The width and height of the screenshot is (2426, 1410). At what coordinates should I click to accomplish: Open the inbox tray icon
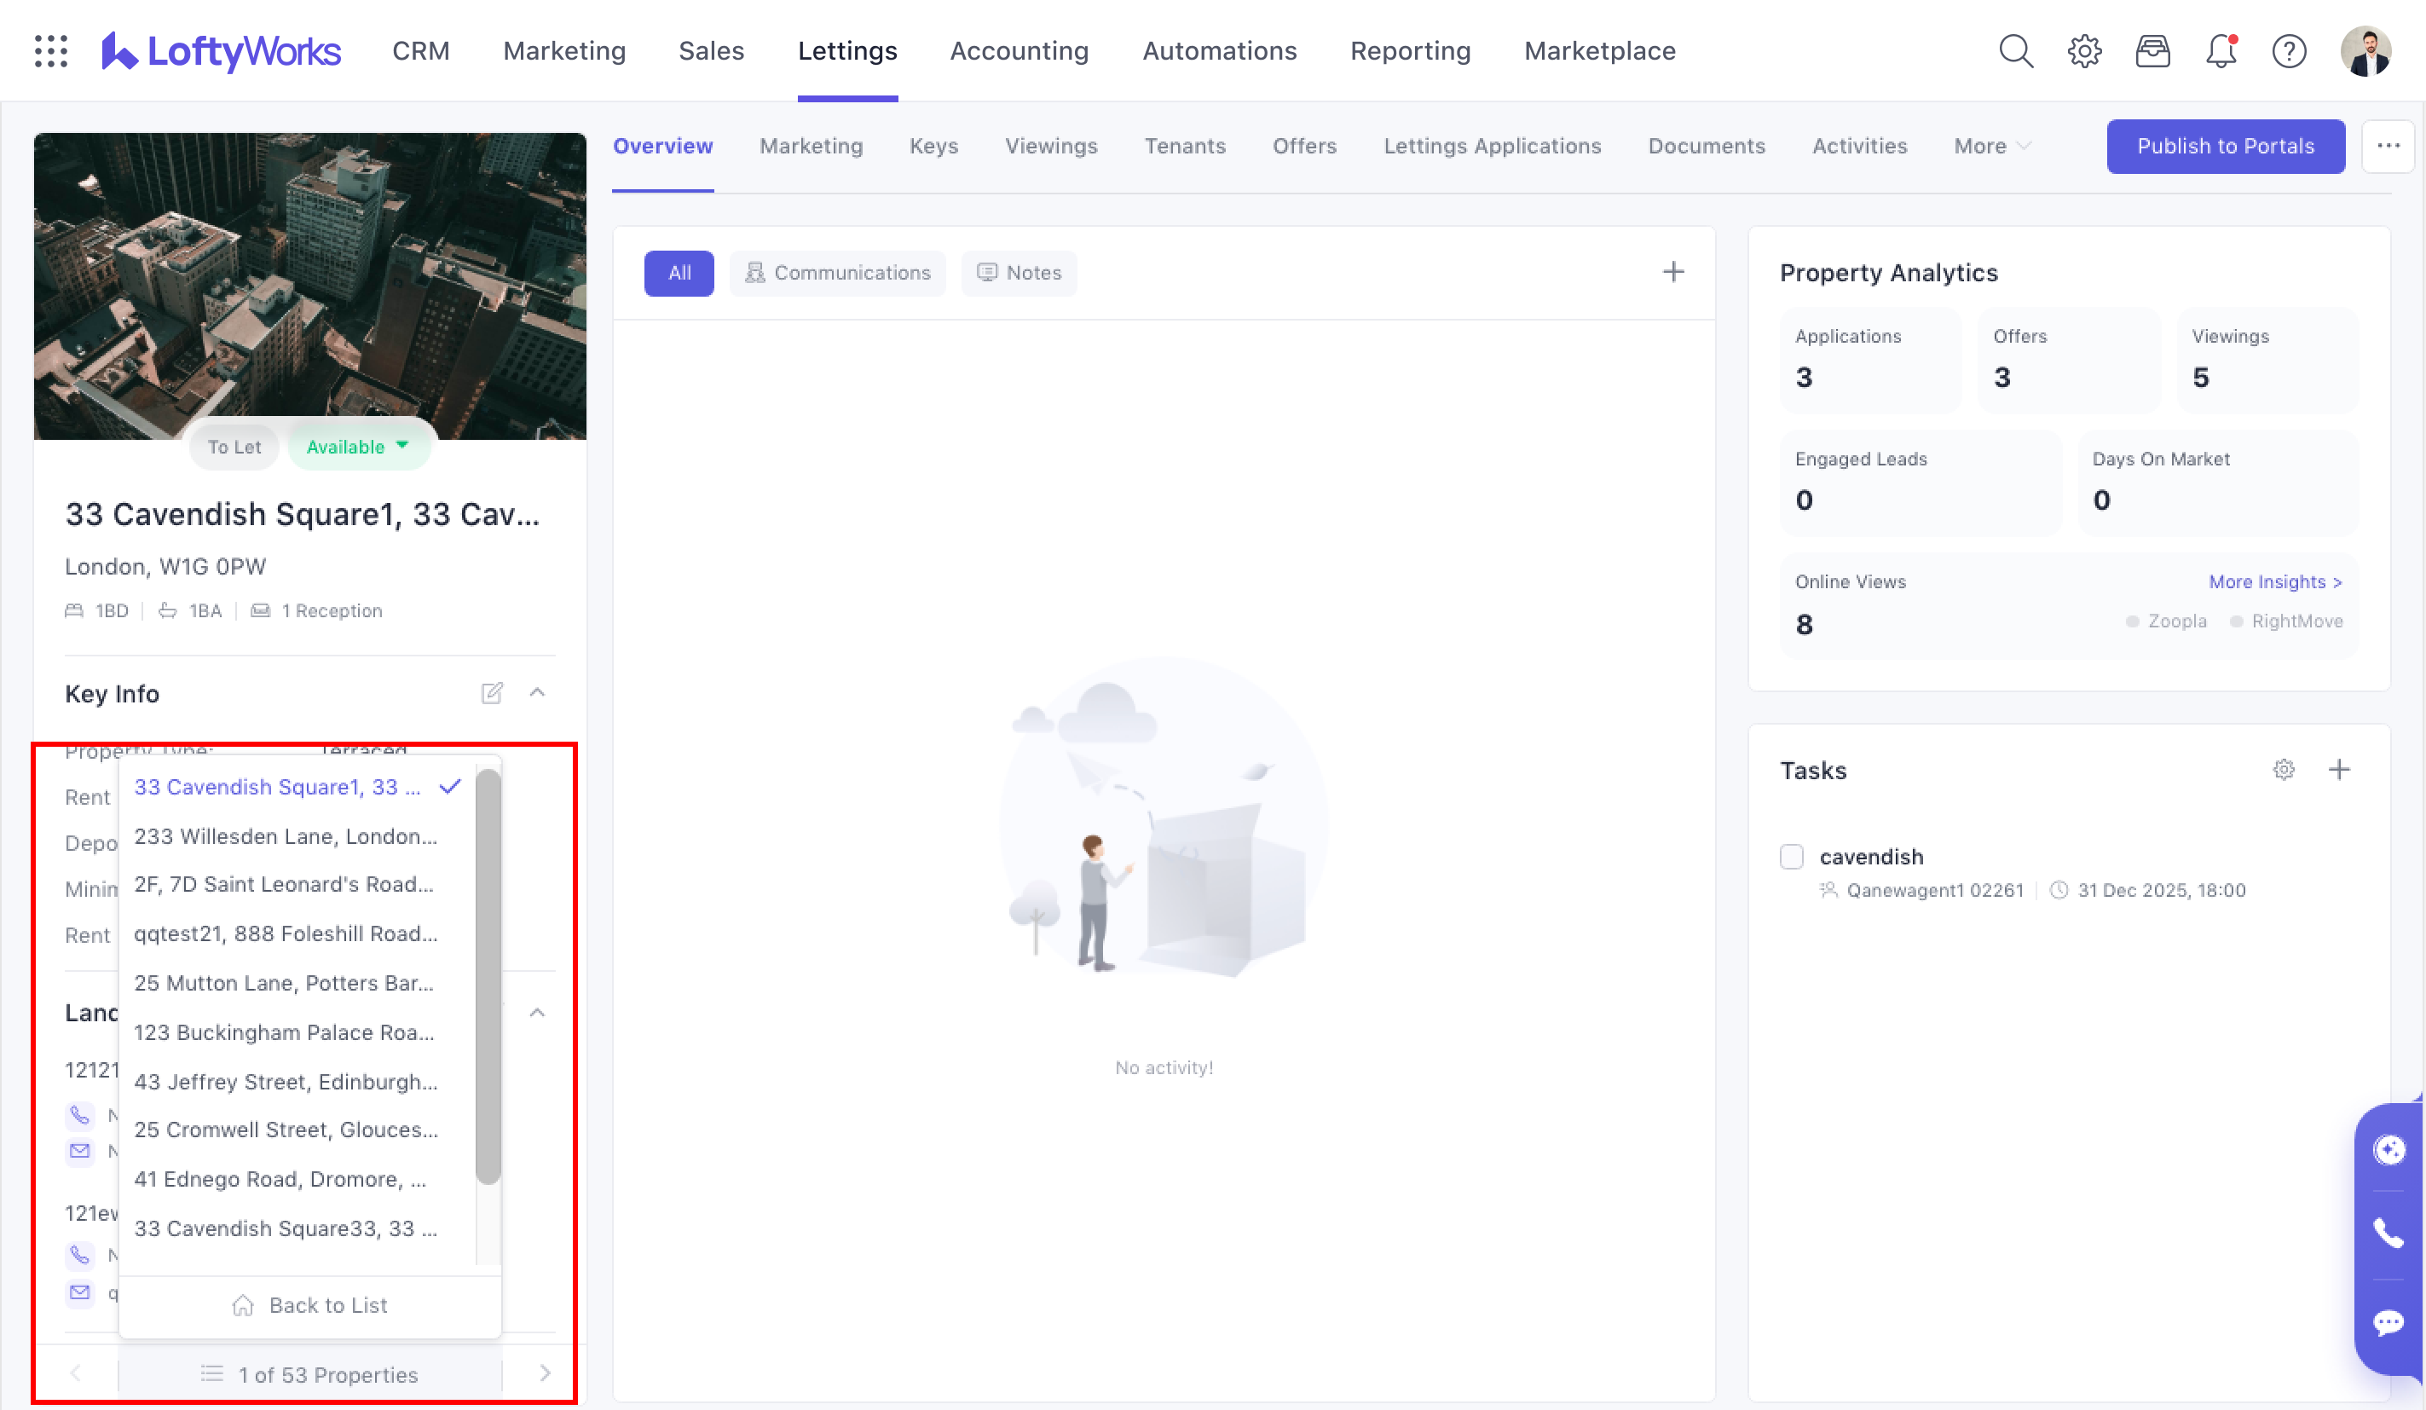click(x=2152, y=50)
